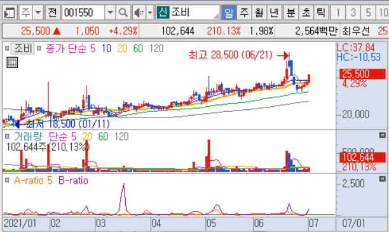Image resolution: width=389 pixels, height=232 pixels.
Task: Choose interval 3 button
Action: 353,13
